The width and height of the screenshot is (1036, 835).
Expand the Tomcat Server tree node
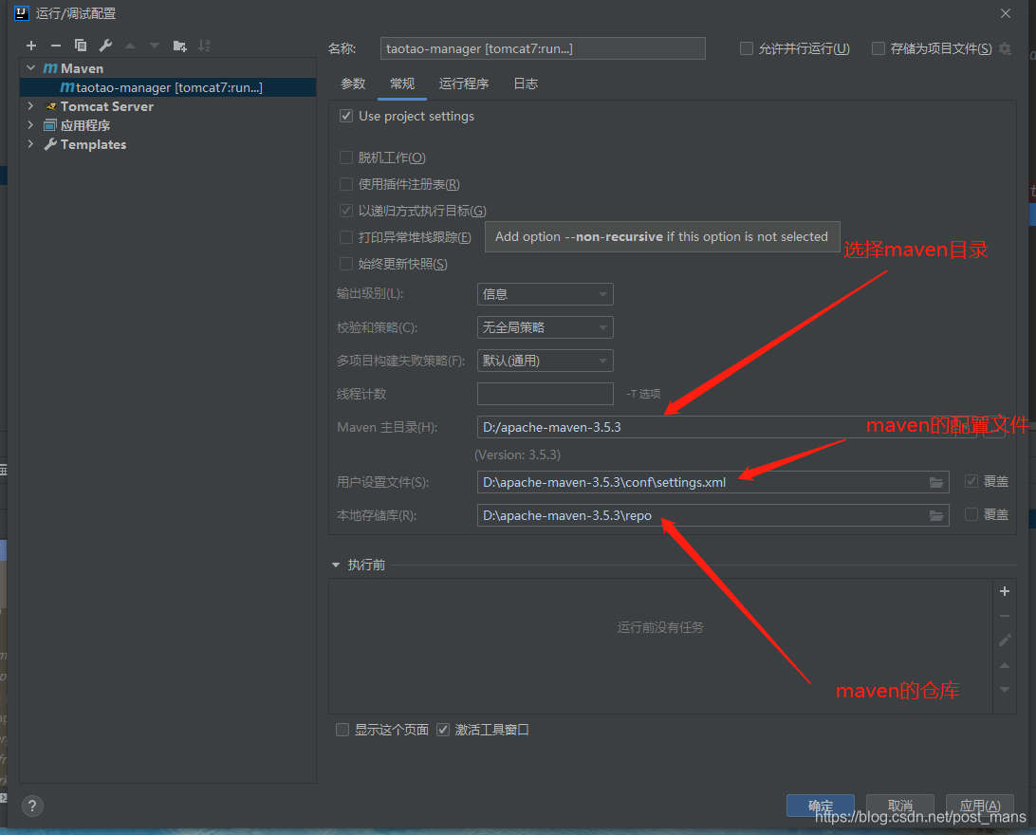tap(28, 106)
